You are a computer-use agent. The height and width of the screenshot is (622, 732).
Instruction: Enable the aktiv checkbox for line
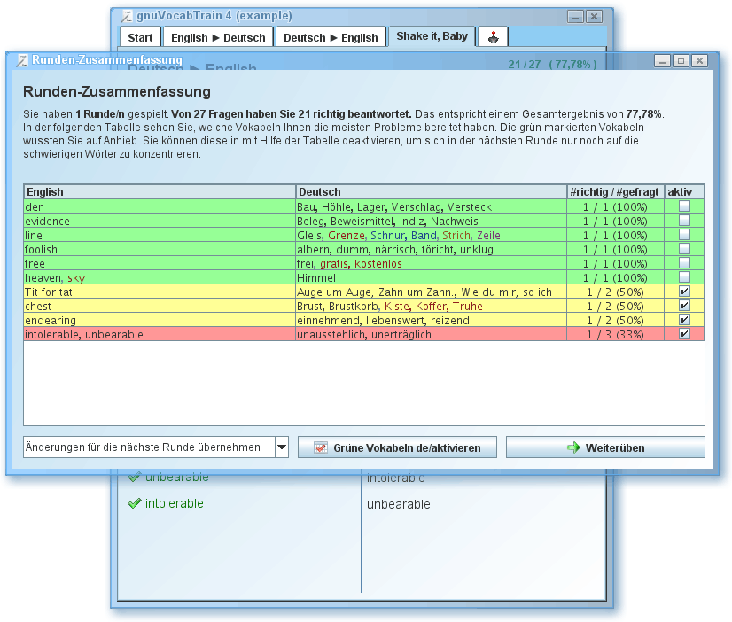(x=684, y=235)
